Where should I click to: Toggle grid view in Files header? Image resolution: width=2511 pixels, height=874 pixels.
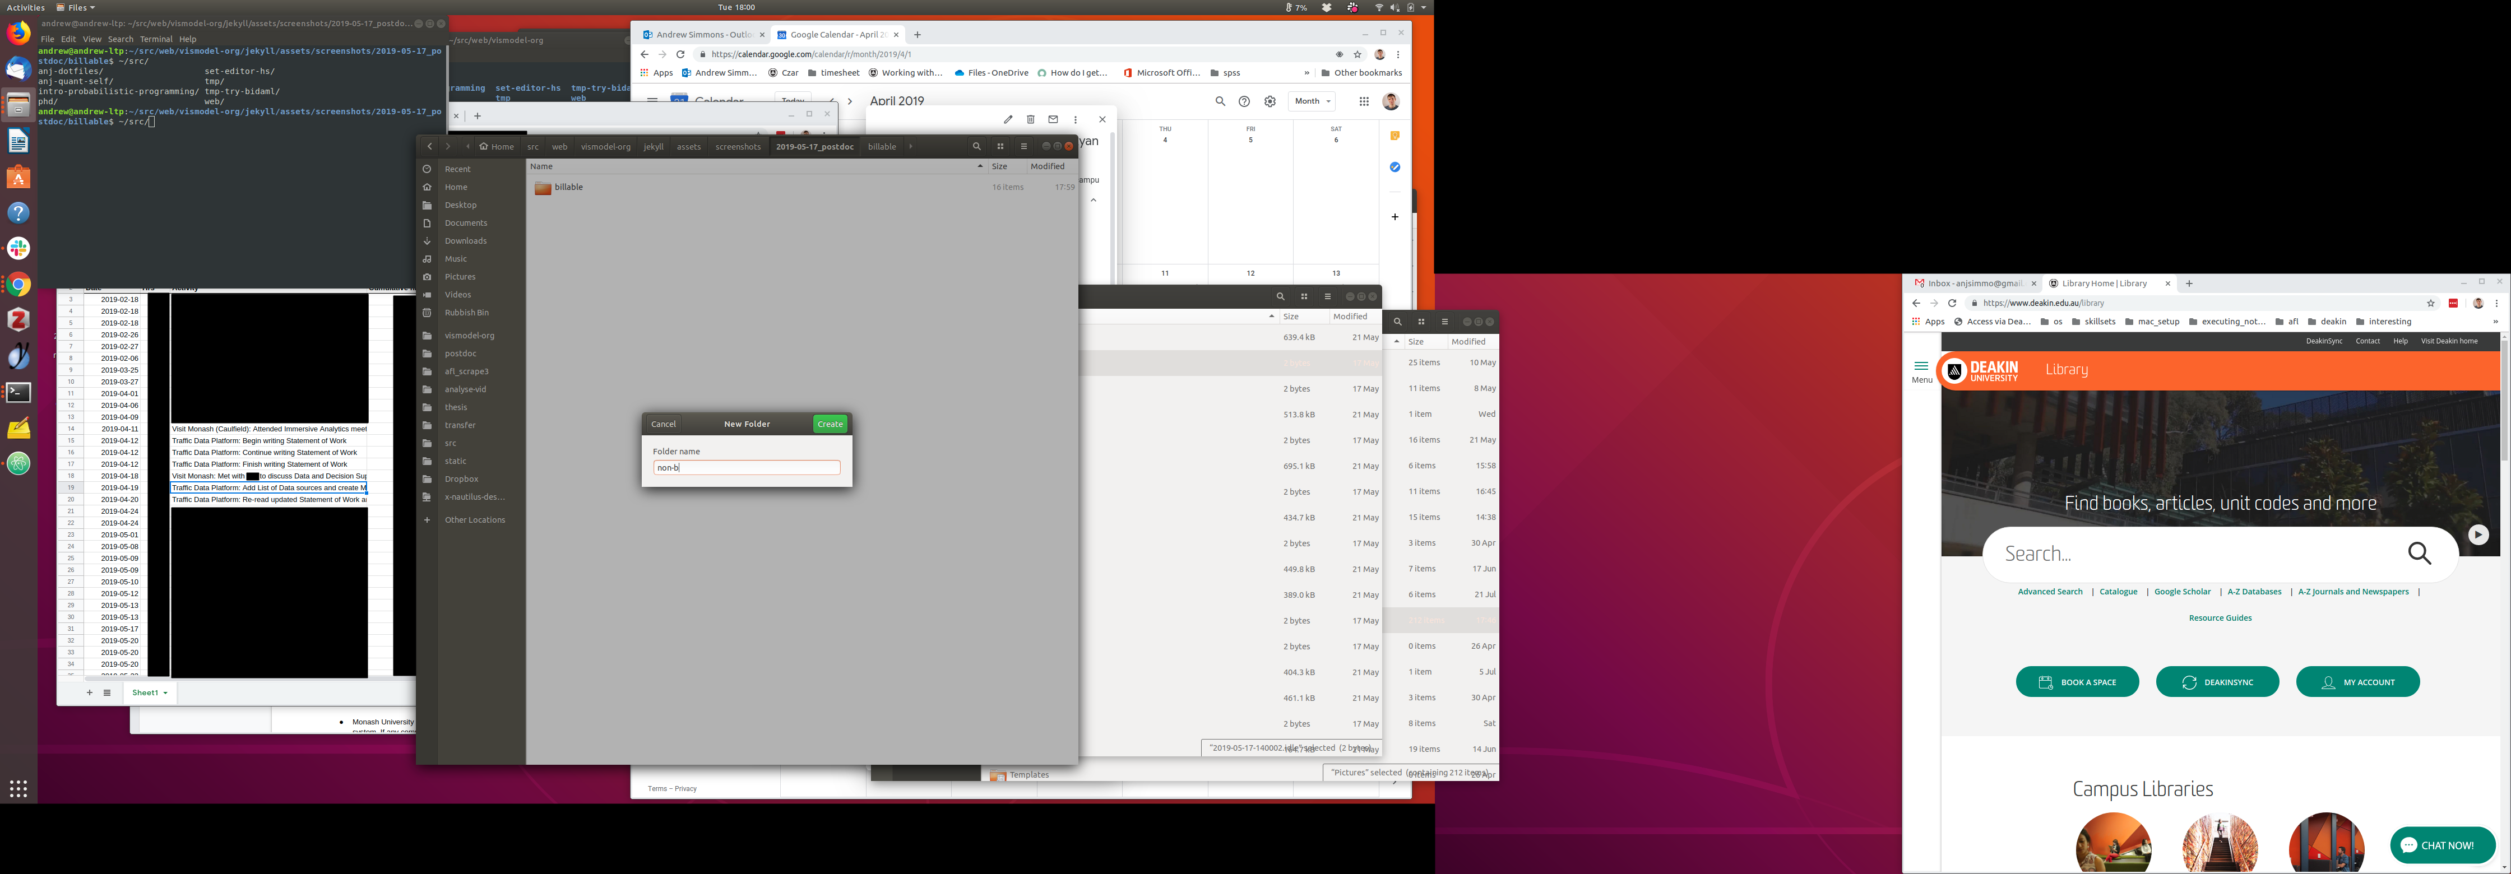coord(1000,146)
